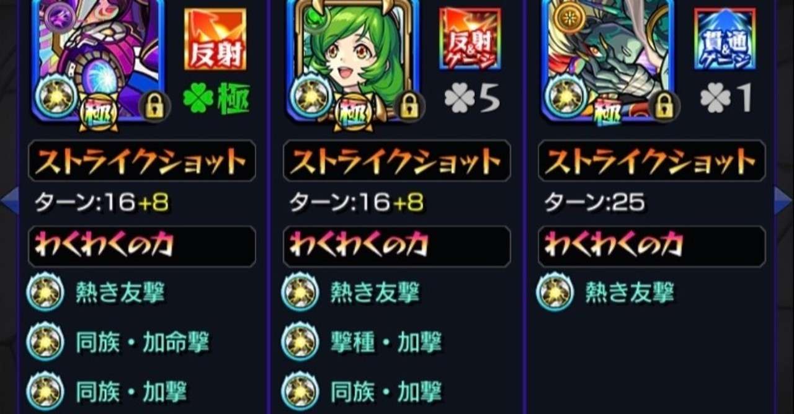The image size is (794, 414).
Task: Click 撃種・加撃 fruit icon in middle column
Action: point(300,342)
